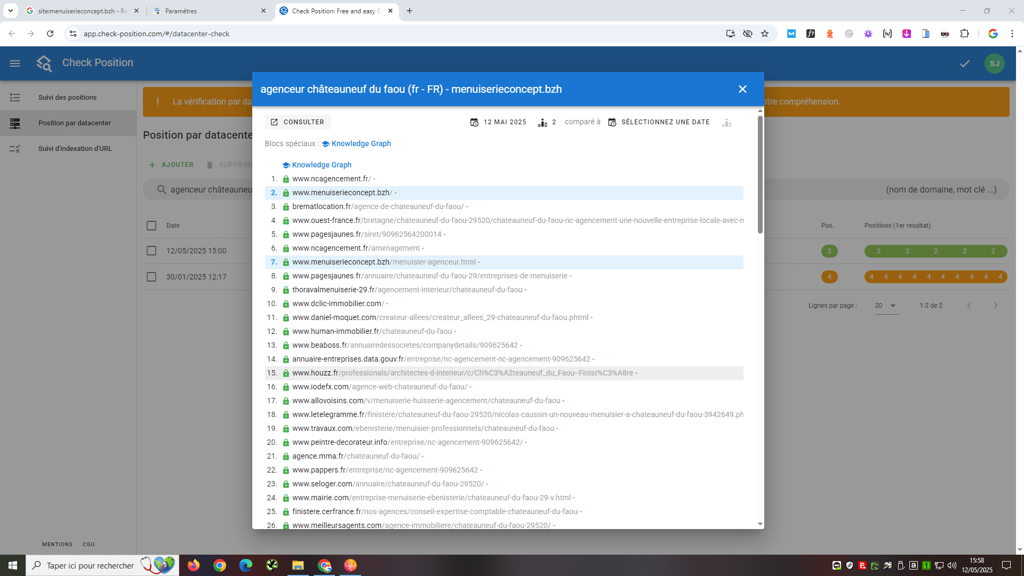Switch to the Paramètres browser tab

210,11
